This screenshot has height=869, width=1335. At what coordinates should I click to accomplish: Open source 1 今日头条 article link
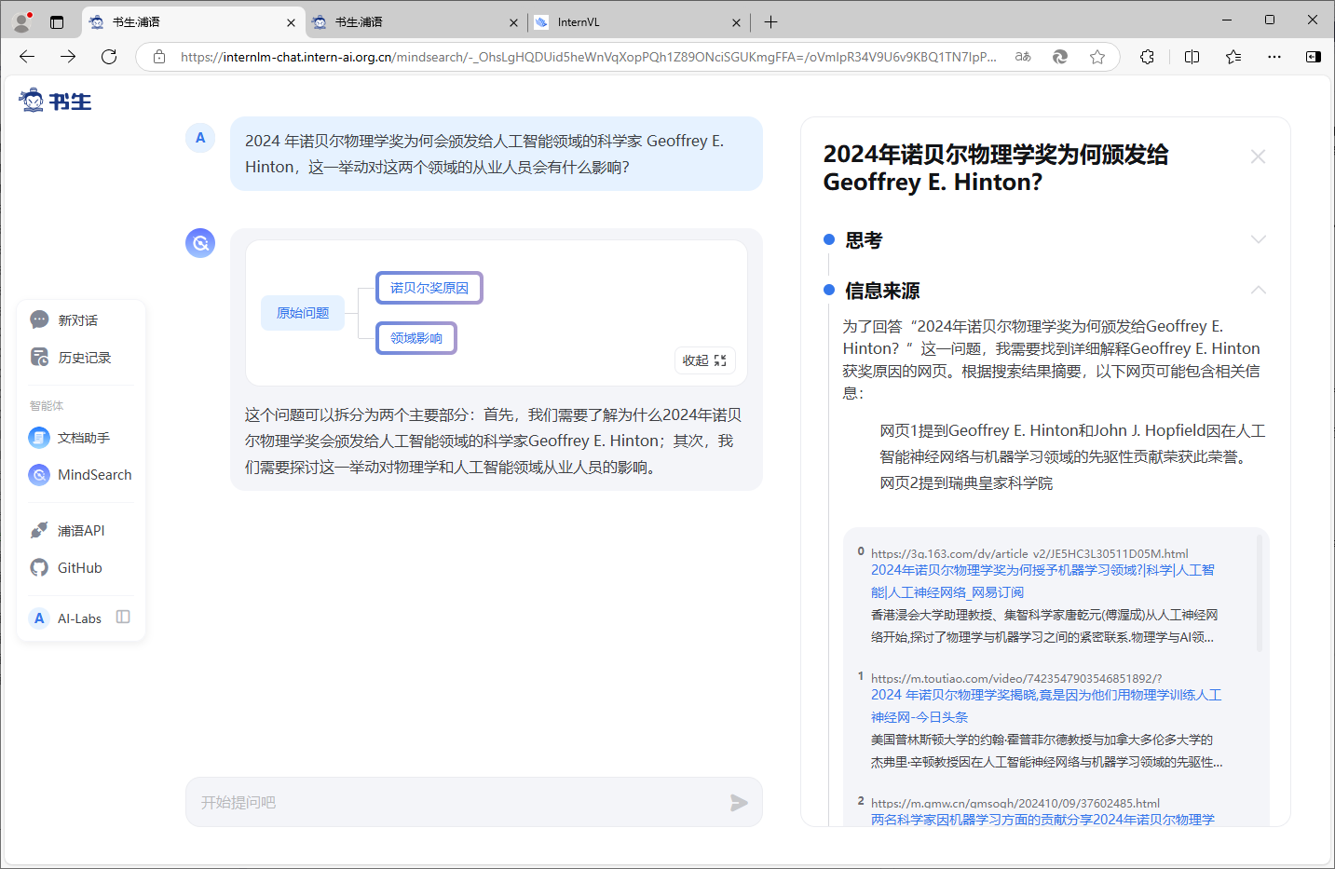(x=1046, y=706)
